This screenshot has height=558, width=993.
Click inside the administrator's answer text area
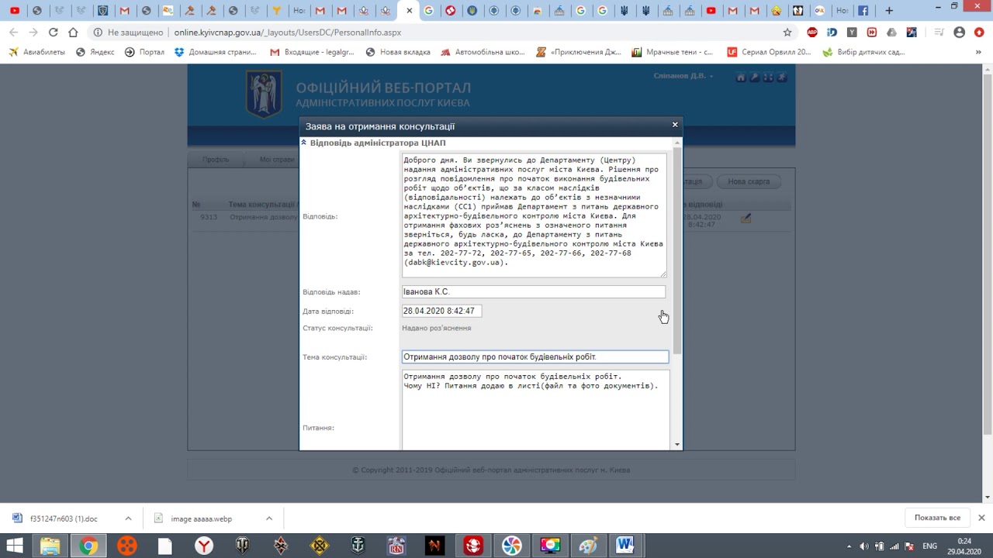coord(534,215)
